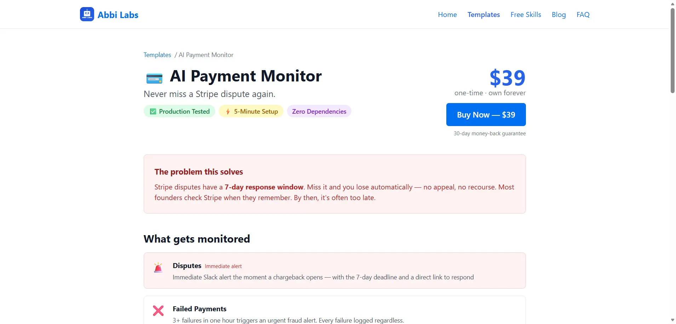Click the red 'Immediate alert' label

tap(223, 266)
